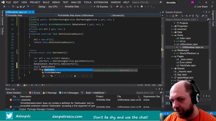This screenshot has width=216, height=121.
Task: Click navigate forward arrow in editor status bar
Action: tap(36, 85)
